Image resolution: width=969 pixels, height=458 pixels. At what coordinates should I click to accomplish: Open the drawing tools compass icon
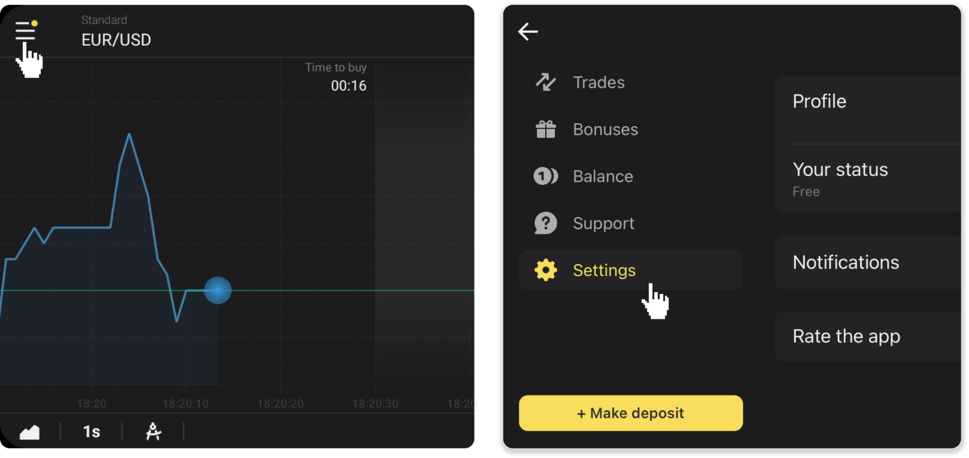coord(153,432)
